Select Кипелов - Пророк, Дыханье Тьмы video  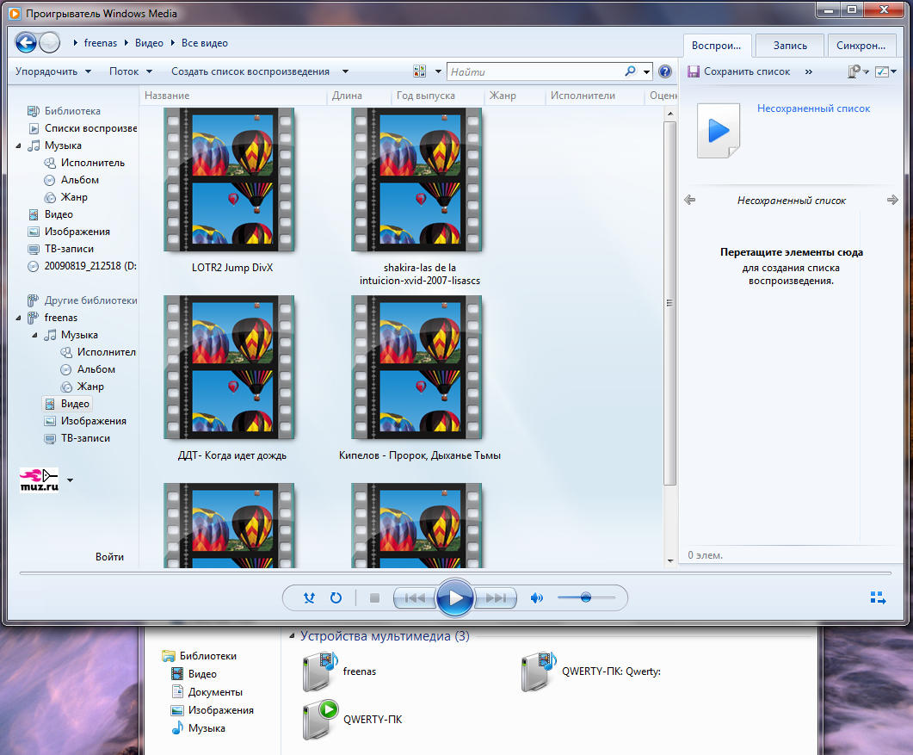click(x=416, y=368)
